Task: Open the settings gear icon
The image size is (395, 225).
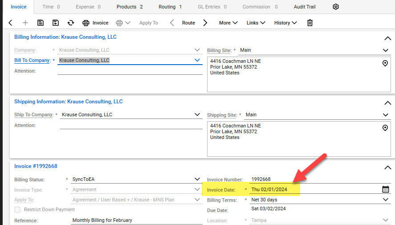Action: pos(335,7)
